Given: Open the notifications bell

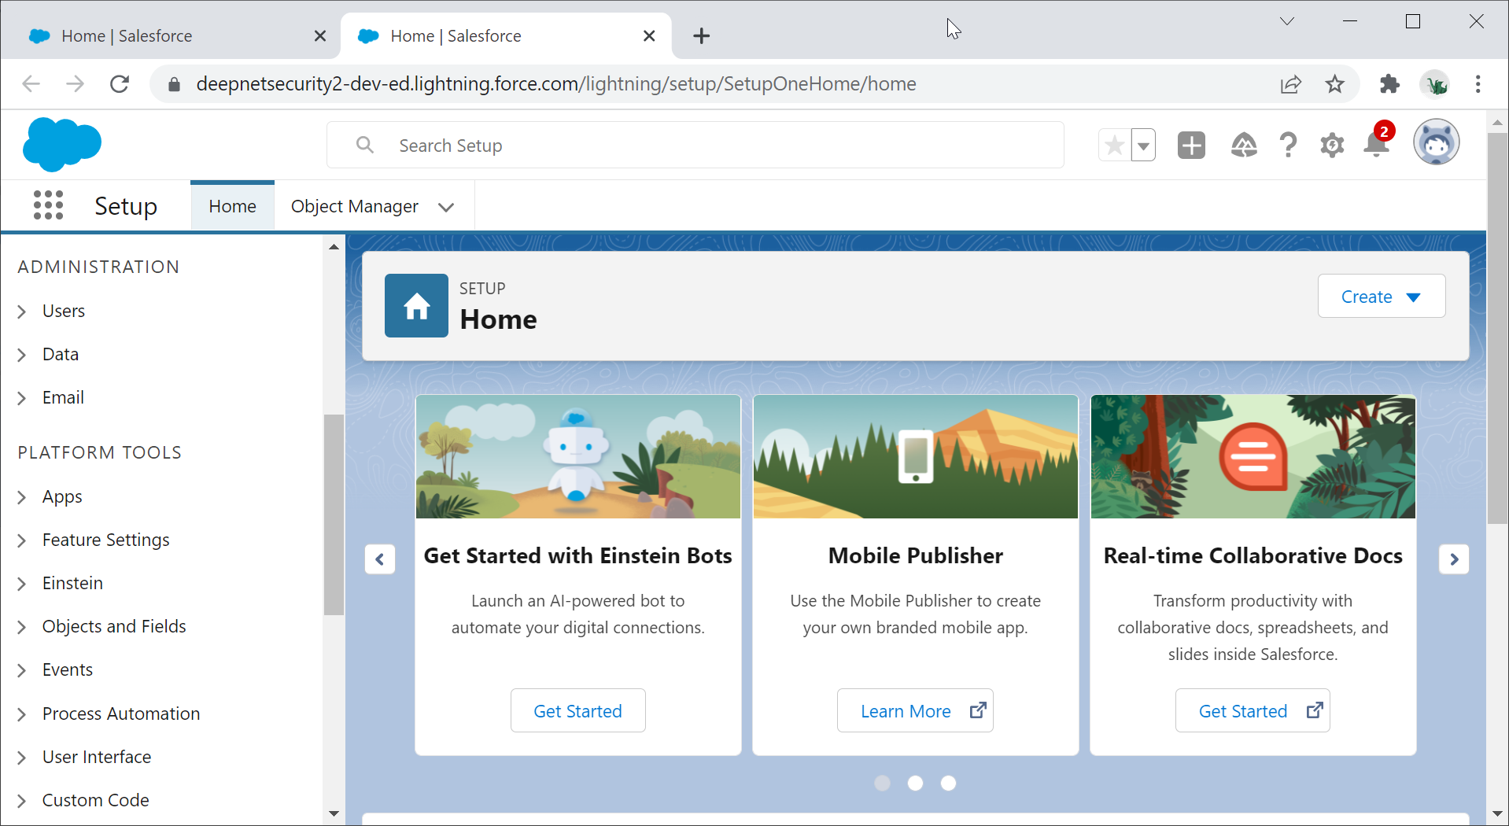Looking at the screenshot, I should (1376, 145).
